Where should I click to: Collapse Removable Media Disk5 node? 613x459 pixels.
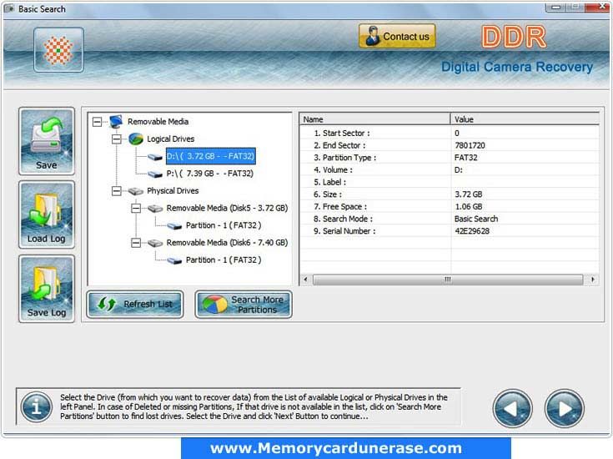tap(136, 208)
